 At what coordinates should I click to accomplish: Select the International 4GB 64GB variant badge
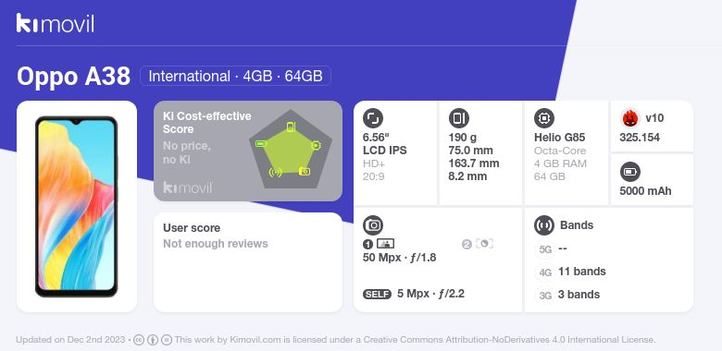[235, 76]
